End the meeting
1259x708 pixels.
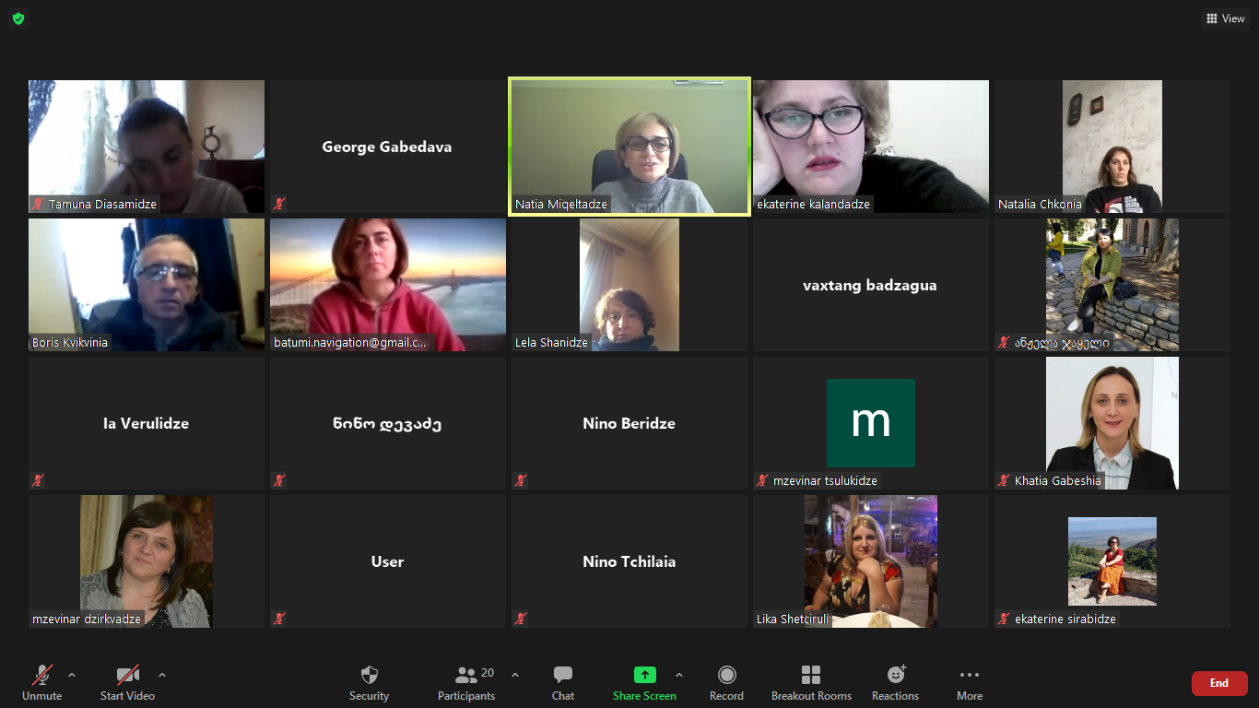tap(1219, 683)
